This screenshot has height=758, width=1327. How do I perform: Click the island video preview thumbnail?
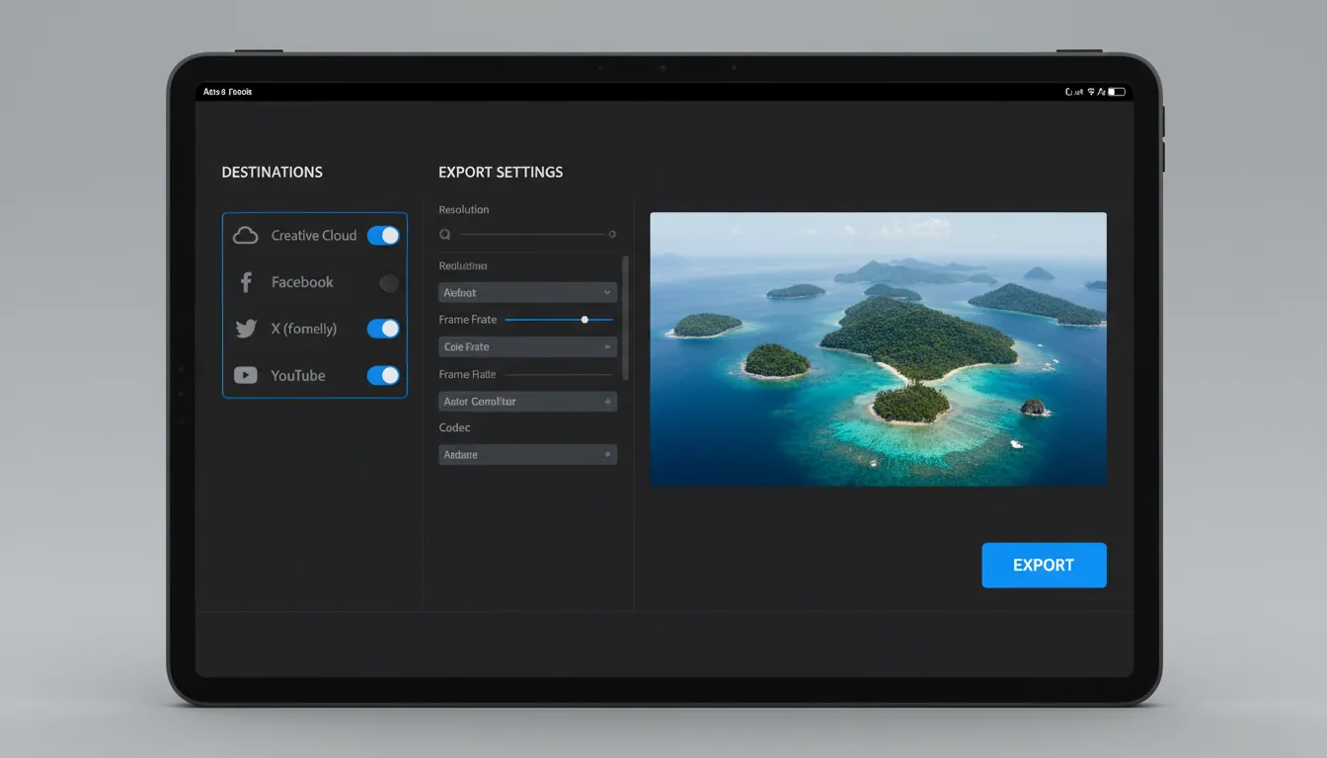(x=878, y=346)
